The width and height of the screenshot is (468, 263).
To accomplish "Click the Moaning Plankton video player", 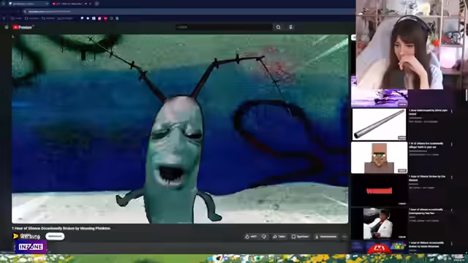I will [x=180, y=129].
